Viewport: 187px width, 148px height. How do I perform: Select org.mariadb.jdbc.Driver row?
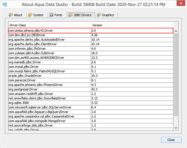point(91,62)
